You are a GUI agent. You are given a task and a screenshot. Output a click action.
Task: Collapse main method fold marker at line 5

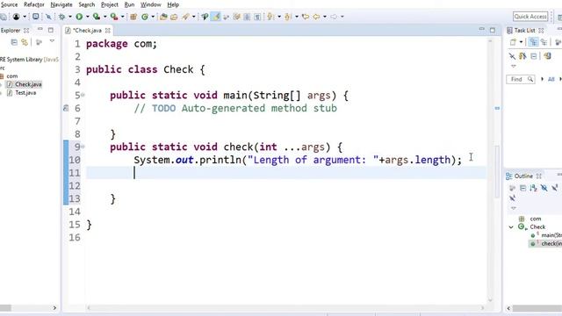tap(83, 95)
